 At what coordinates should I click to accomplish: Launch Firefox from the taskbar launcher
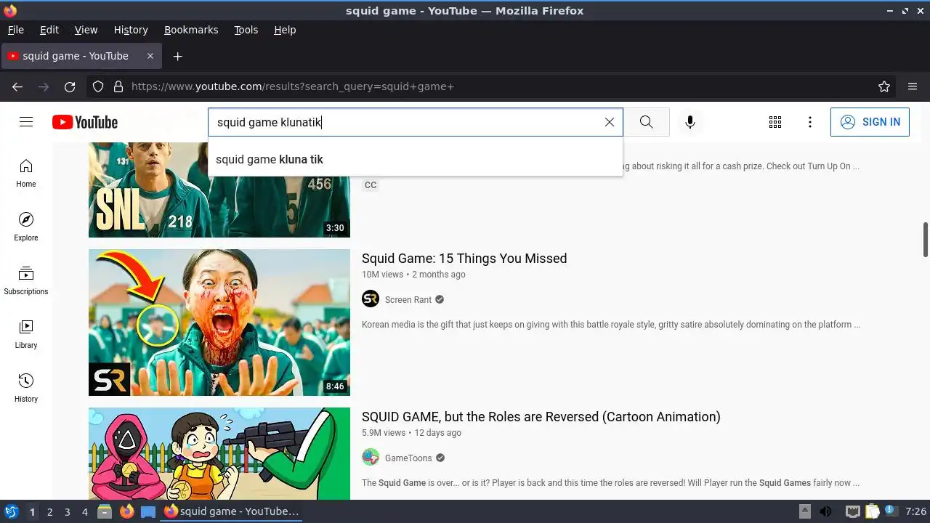[127, 511]
